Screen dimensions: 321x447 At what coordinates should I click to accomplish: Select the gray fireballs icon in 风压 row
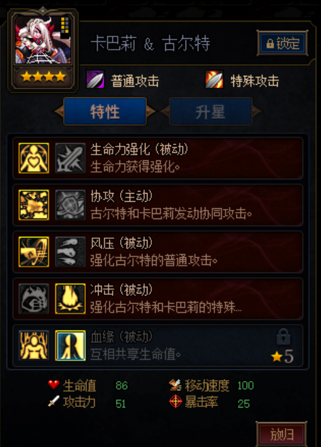click(71, 252)
